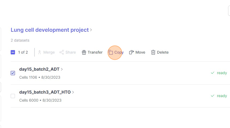Click the '1 of 2' selection count
The width and height of the screenshot is (230, 128).
pyautogui.click(x=23, y=52)
